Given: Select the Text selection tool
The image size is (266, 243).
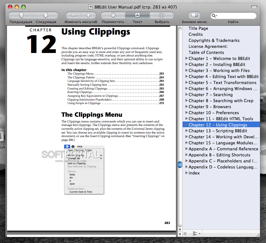Looking at the screenshot, I should (137, 15).
